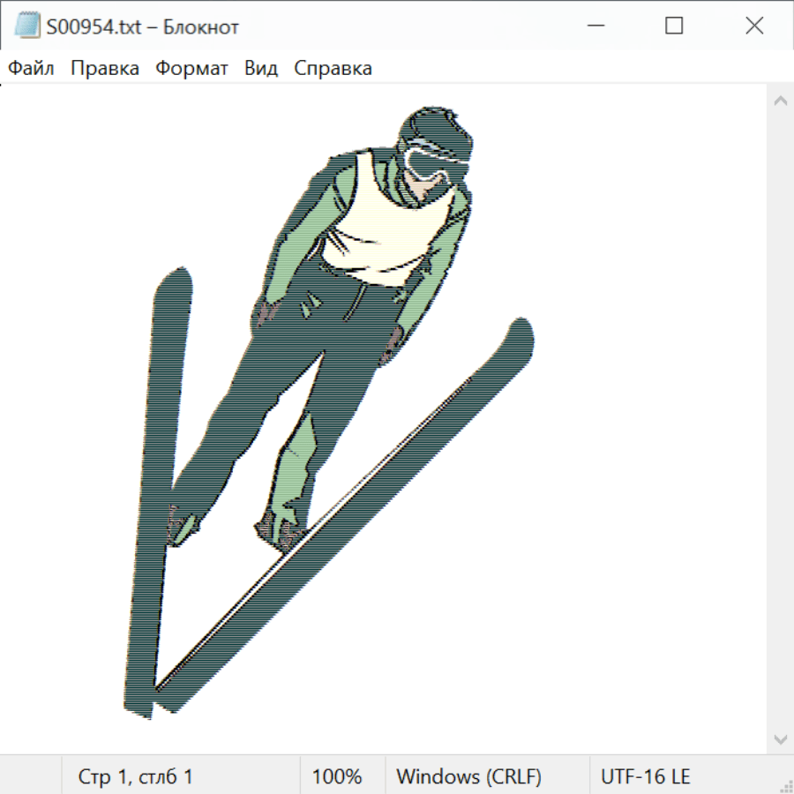
Task: Open the Правка menu
Action: [x=104, y=68]
